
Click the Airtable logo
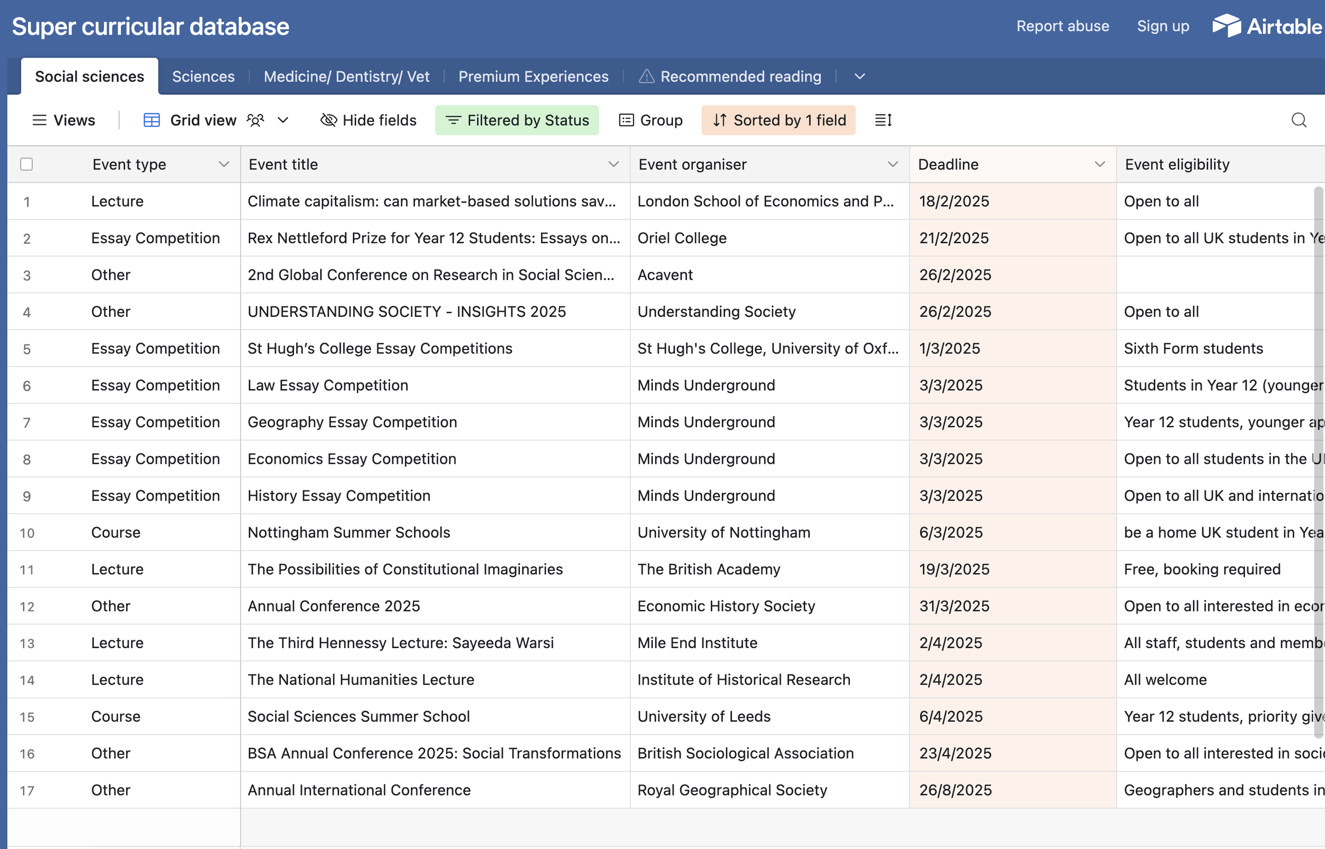1266,26
